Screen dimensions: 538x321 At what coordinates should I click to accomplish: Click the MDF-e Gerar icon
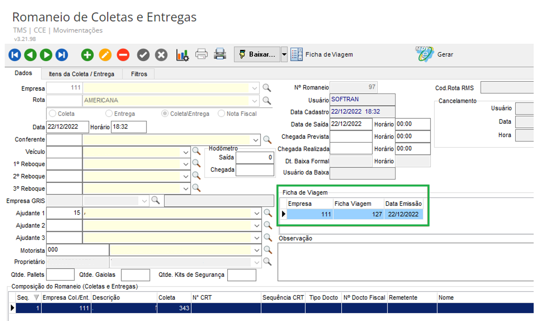point(424,54)
